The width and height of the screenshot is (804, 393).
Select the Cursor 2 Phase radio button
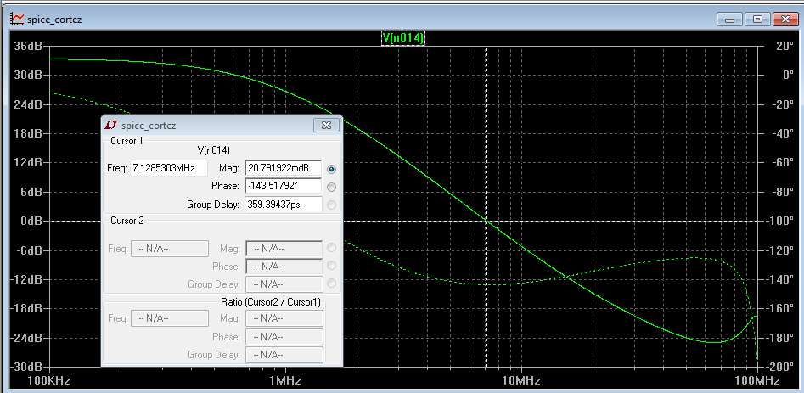click(x=331, y=266)
